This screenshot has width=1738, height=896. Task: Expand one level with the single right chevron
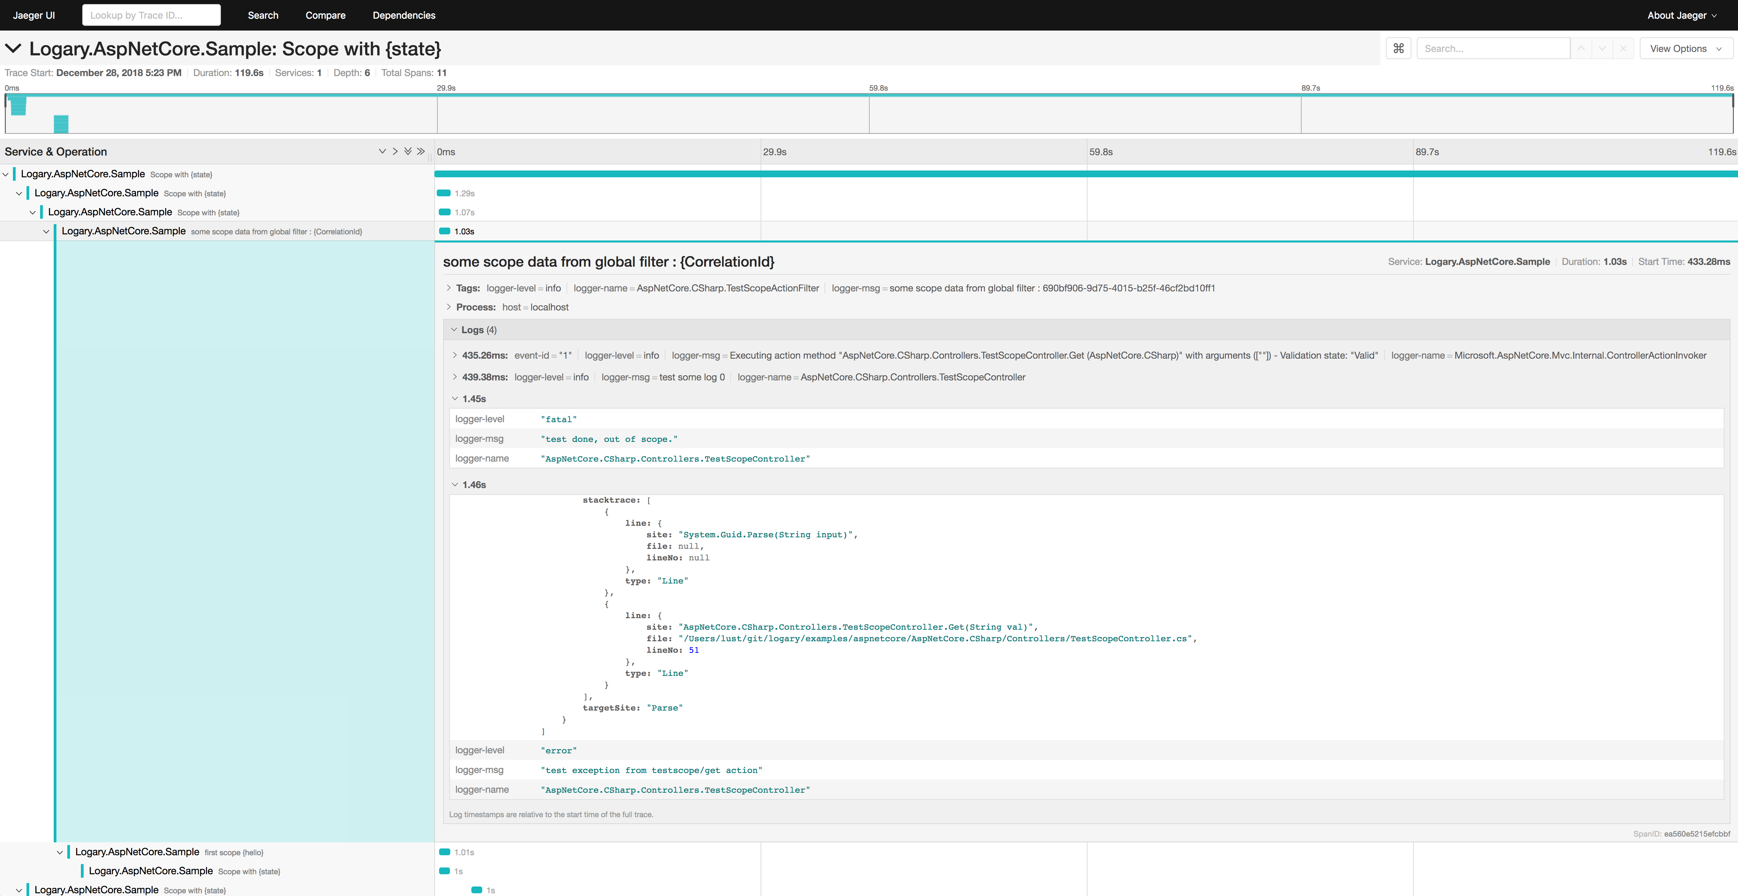[x=395, y=152]
